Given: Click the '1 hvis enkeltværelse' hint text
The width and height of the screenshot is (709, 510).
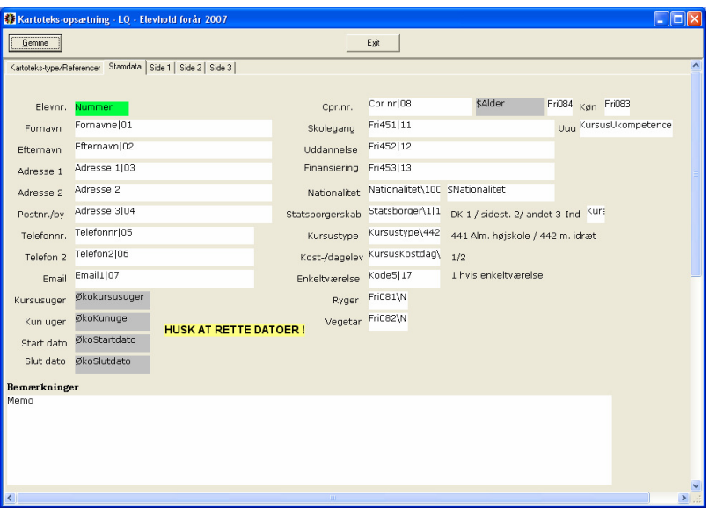Looking at the screenshot, I should pyautogui.click(x=497, y=275).
